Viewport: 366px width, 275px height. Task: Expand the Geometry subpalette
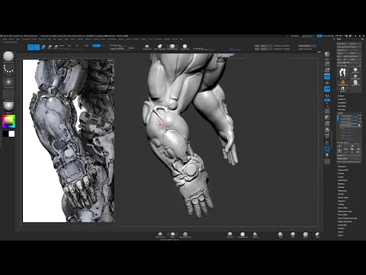point(342,99)
